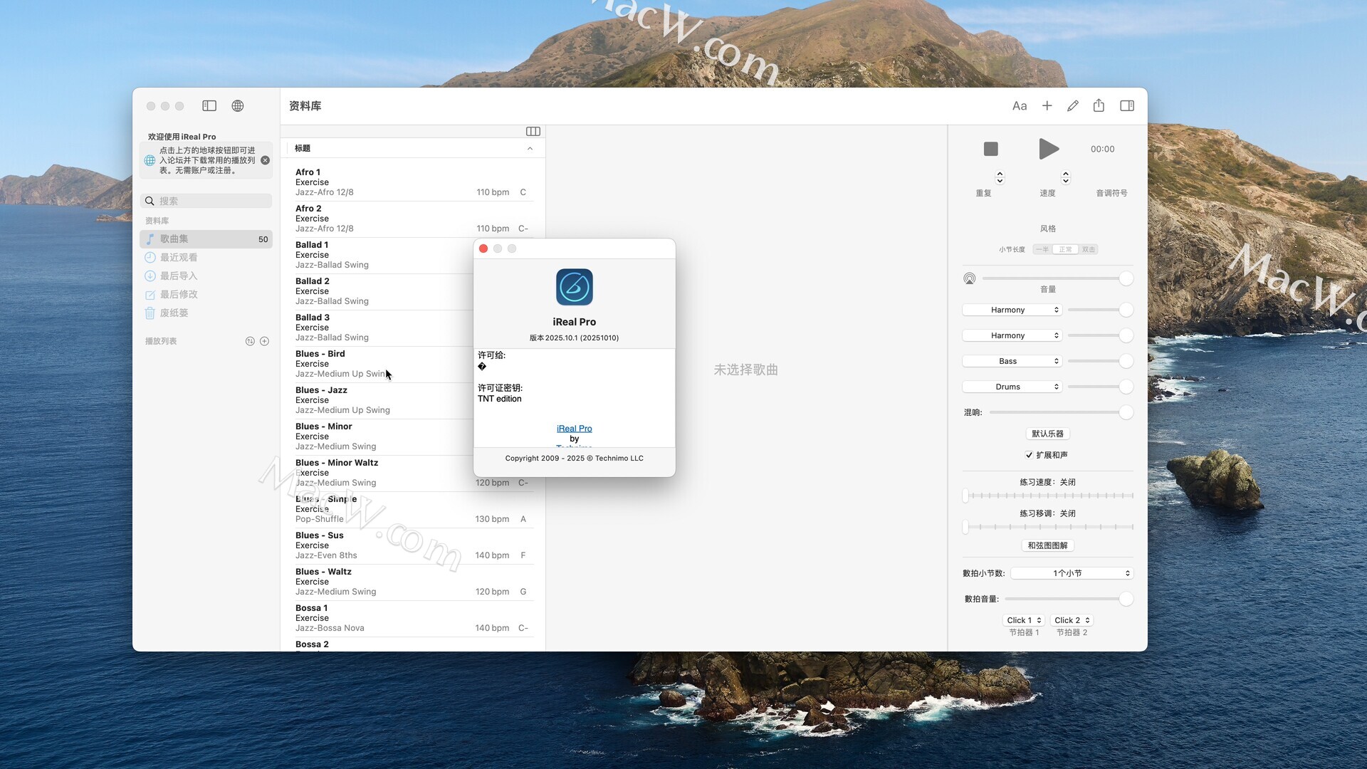This screenshot has width=1367, height=769.
Task: Select 废纸篓 trash in sidebar
Action: (x=174, y=313)
